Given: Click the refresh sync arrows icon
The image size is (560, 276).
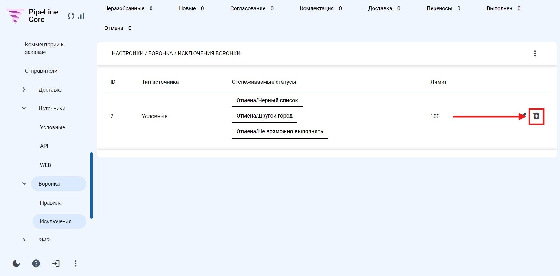Looking at the screenshot, I should [x=71, y=16].
